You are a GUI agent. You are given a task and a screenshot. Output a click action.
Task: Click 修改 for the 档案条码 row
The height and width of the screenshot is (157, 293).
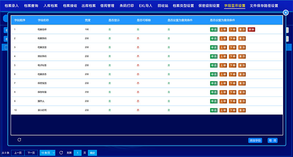click(214, 38)
